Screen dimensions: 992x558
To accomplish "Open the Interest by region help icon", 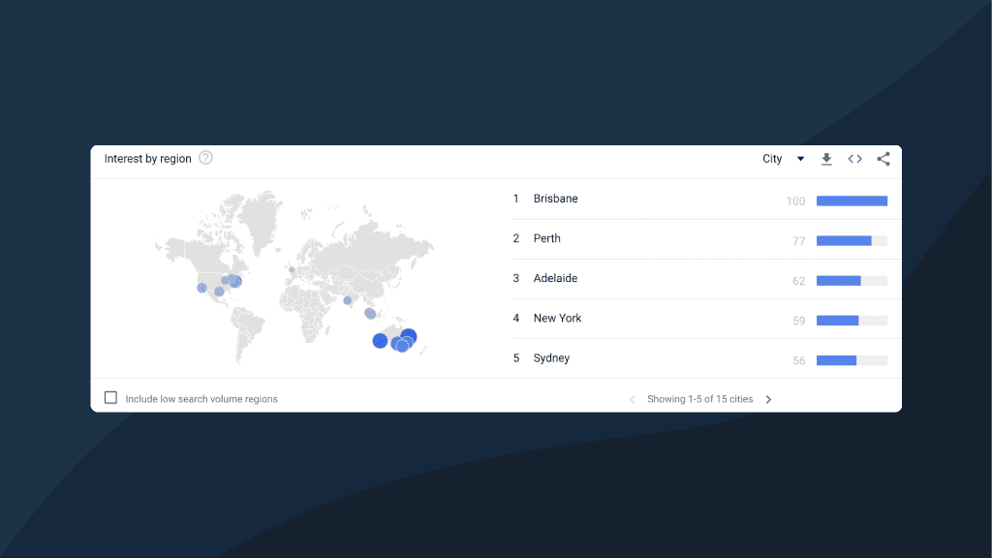I will 205,158.
